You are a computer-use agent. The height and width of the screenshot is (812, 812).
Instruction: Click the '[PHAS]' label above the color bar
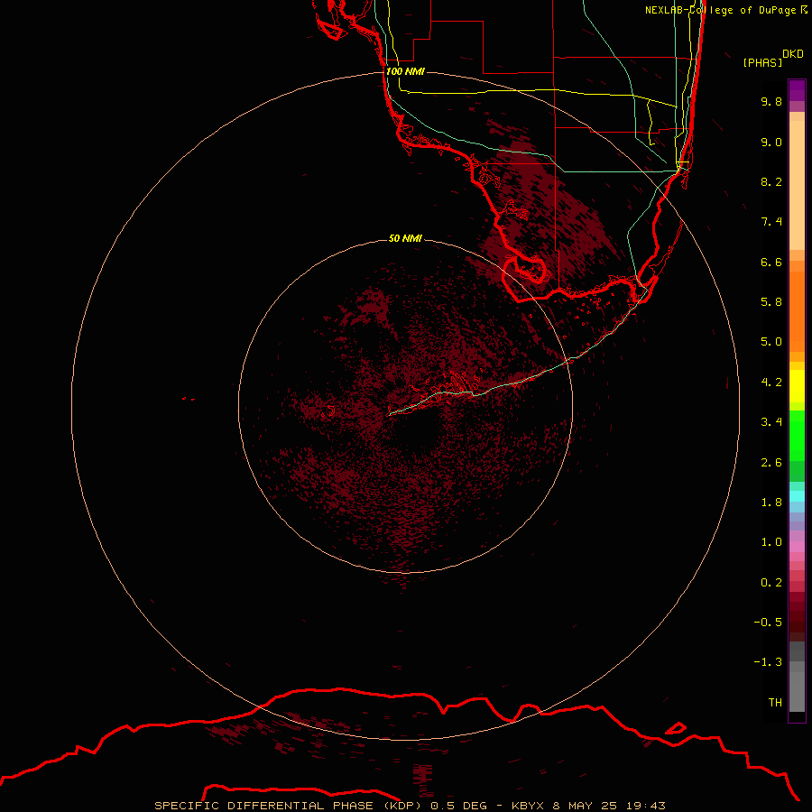762,63
